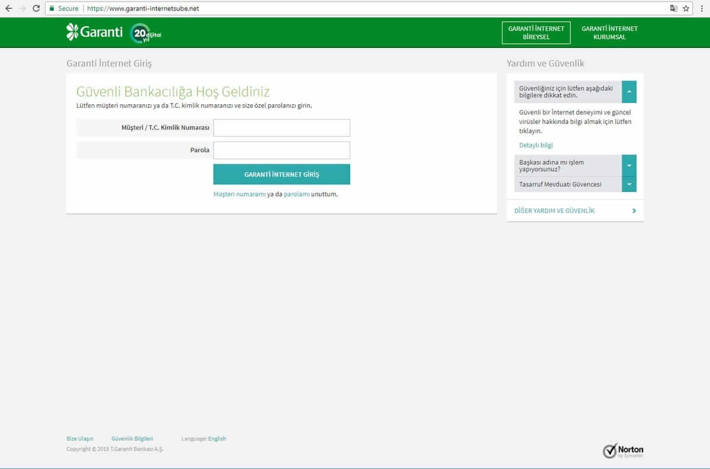Open the Bize Ulaşın footer link
The image size is (710, 469).
[x=80, y=439]
